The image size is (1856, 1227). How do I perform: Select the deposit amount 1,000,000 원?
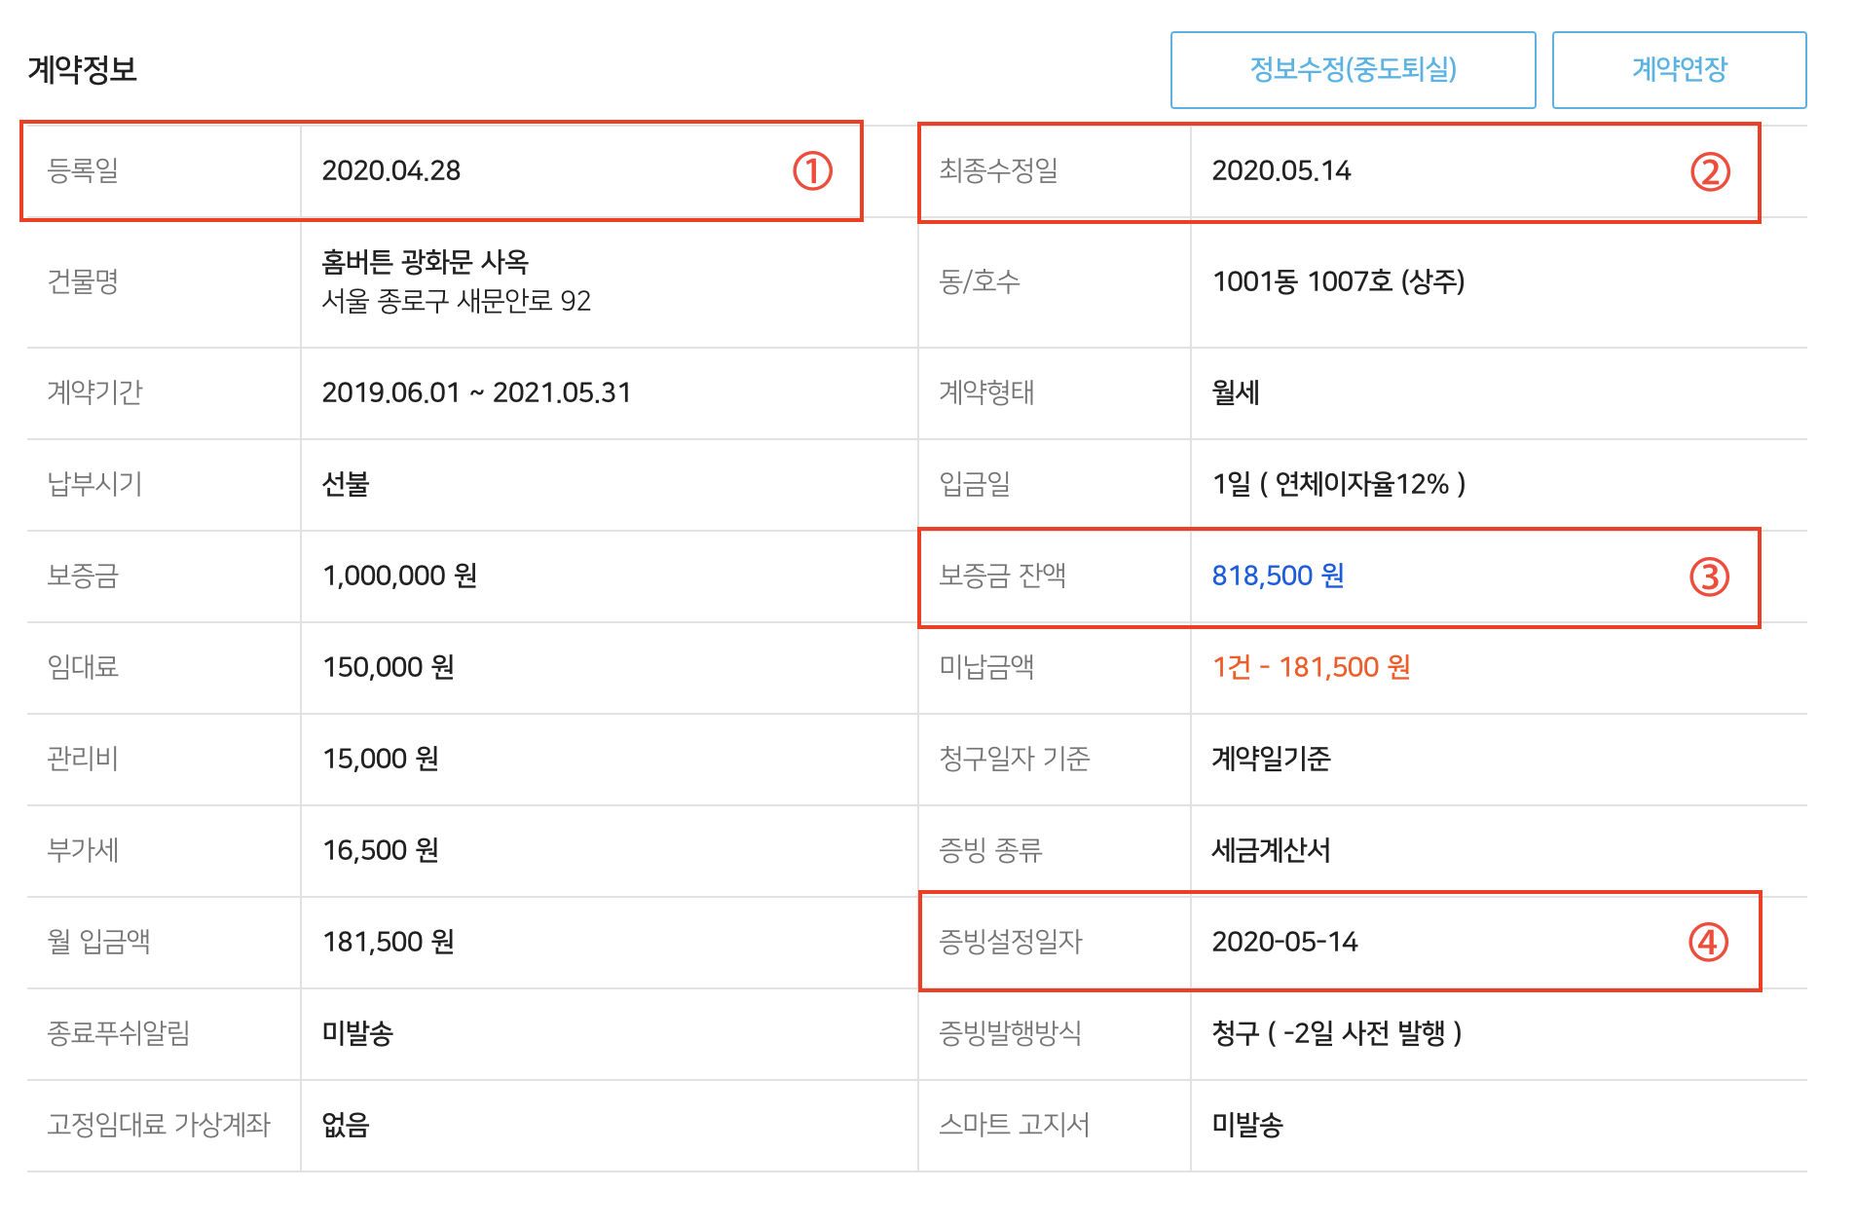pos(399,576)
